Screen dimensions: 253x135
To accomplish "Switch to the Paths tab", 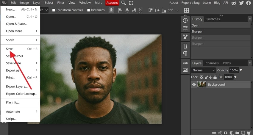I will click(x=227, y=63).
